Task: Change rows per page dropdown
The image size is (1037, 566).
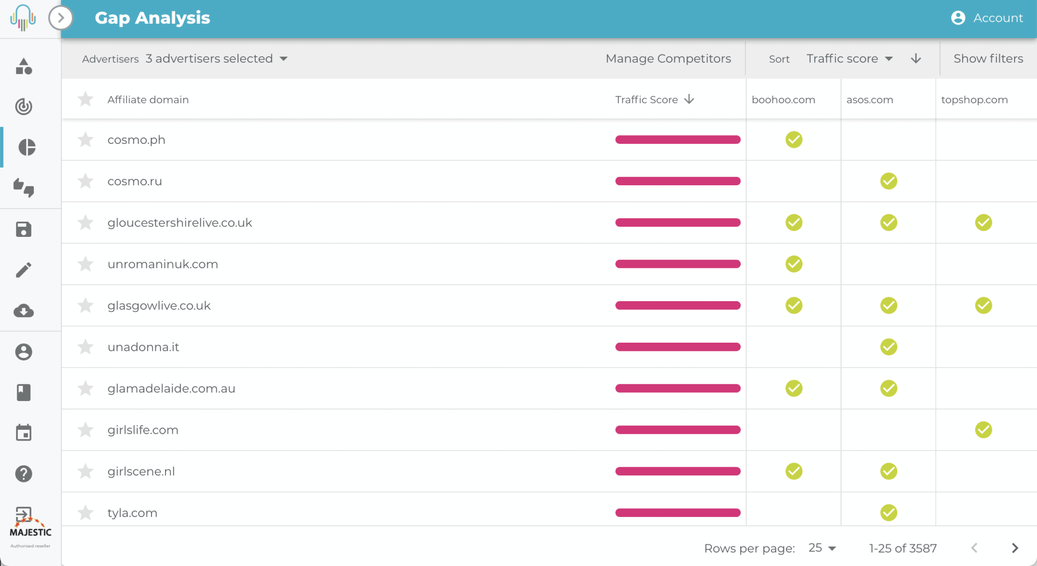Action: [822, 548]
